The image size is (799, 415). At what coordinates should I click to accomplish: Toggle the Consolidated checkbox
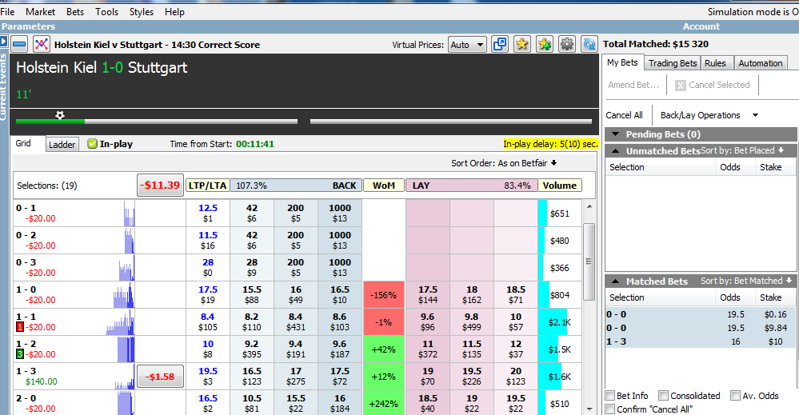[x=664, y=396]
